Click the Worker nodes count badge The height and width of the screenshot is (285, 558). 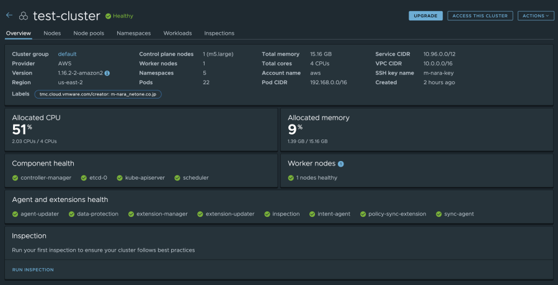pos(341,164)
